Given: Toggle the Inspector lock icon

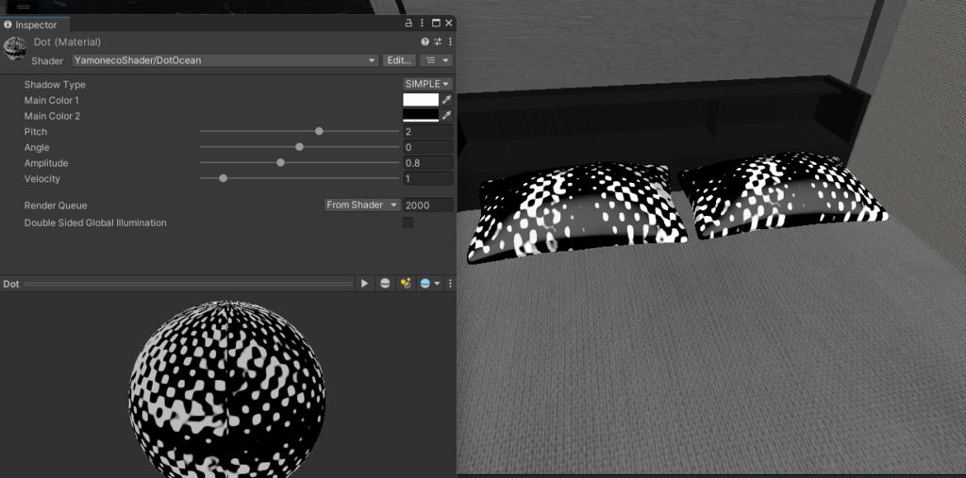Looking at the screenshot, I should coord(408,24).
